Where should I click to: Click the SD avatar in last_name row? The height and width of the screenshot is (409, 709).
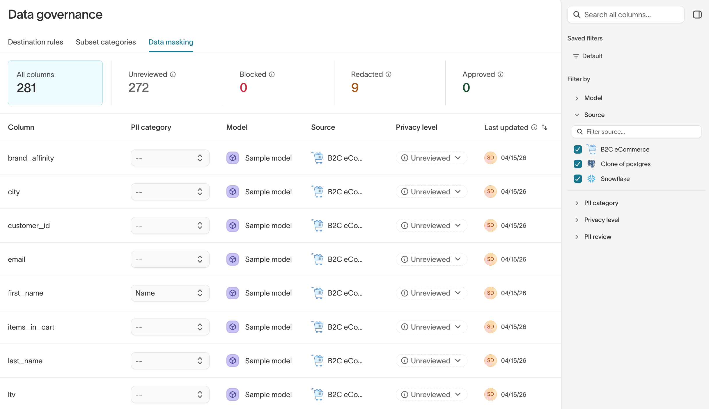(490, 360)
